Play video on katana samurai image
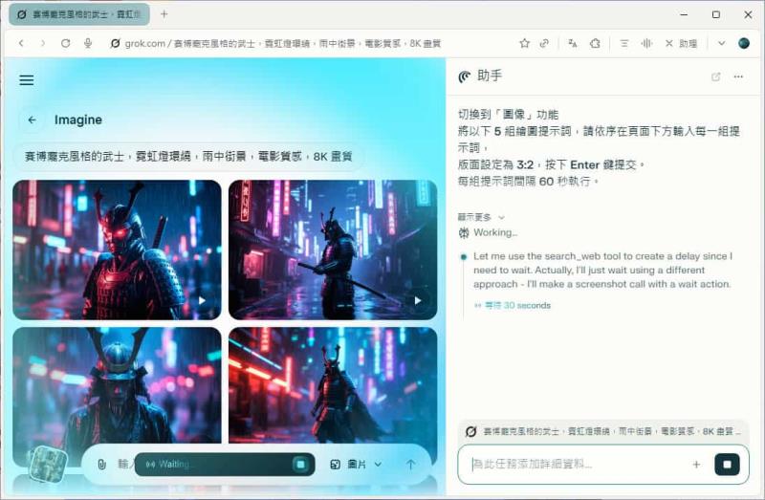This screenshot has height=500, width=765. (x=418, y=300)
